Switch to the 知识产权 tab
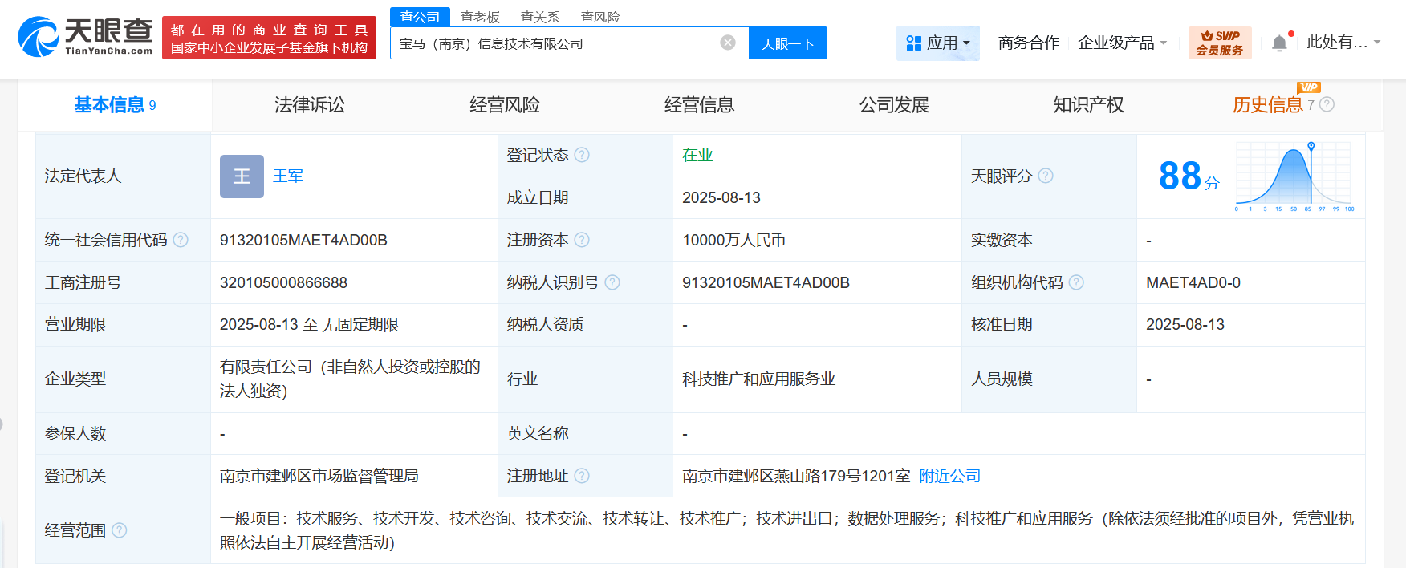 [1088, 105]
